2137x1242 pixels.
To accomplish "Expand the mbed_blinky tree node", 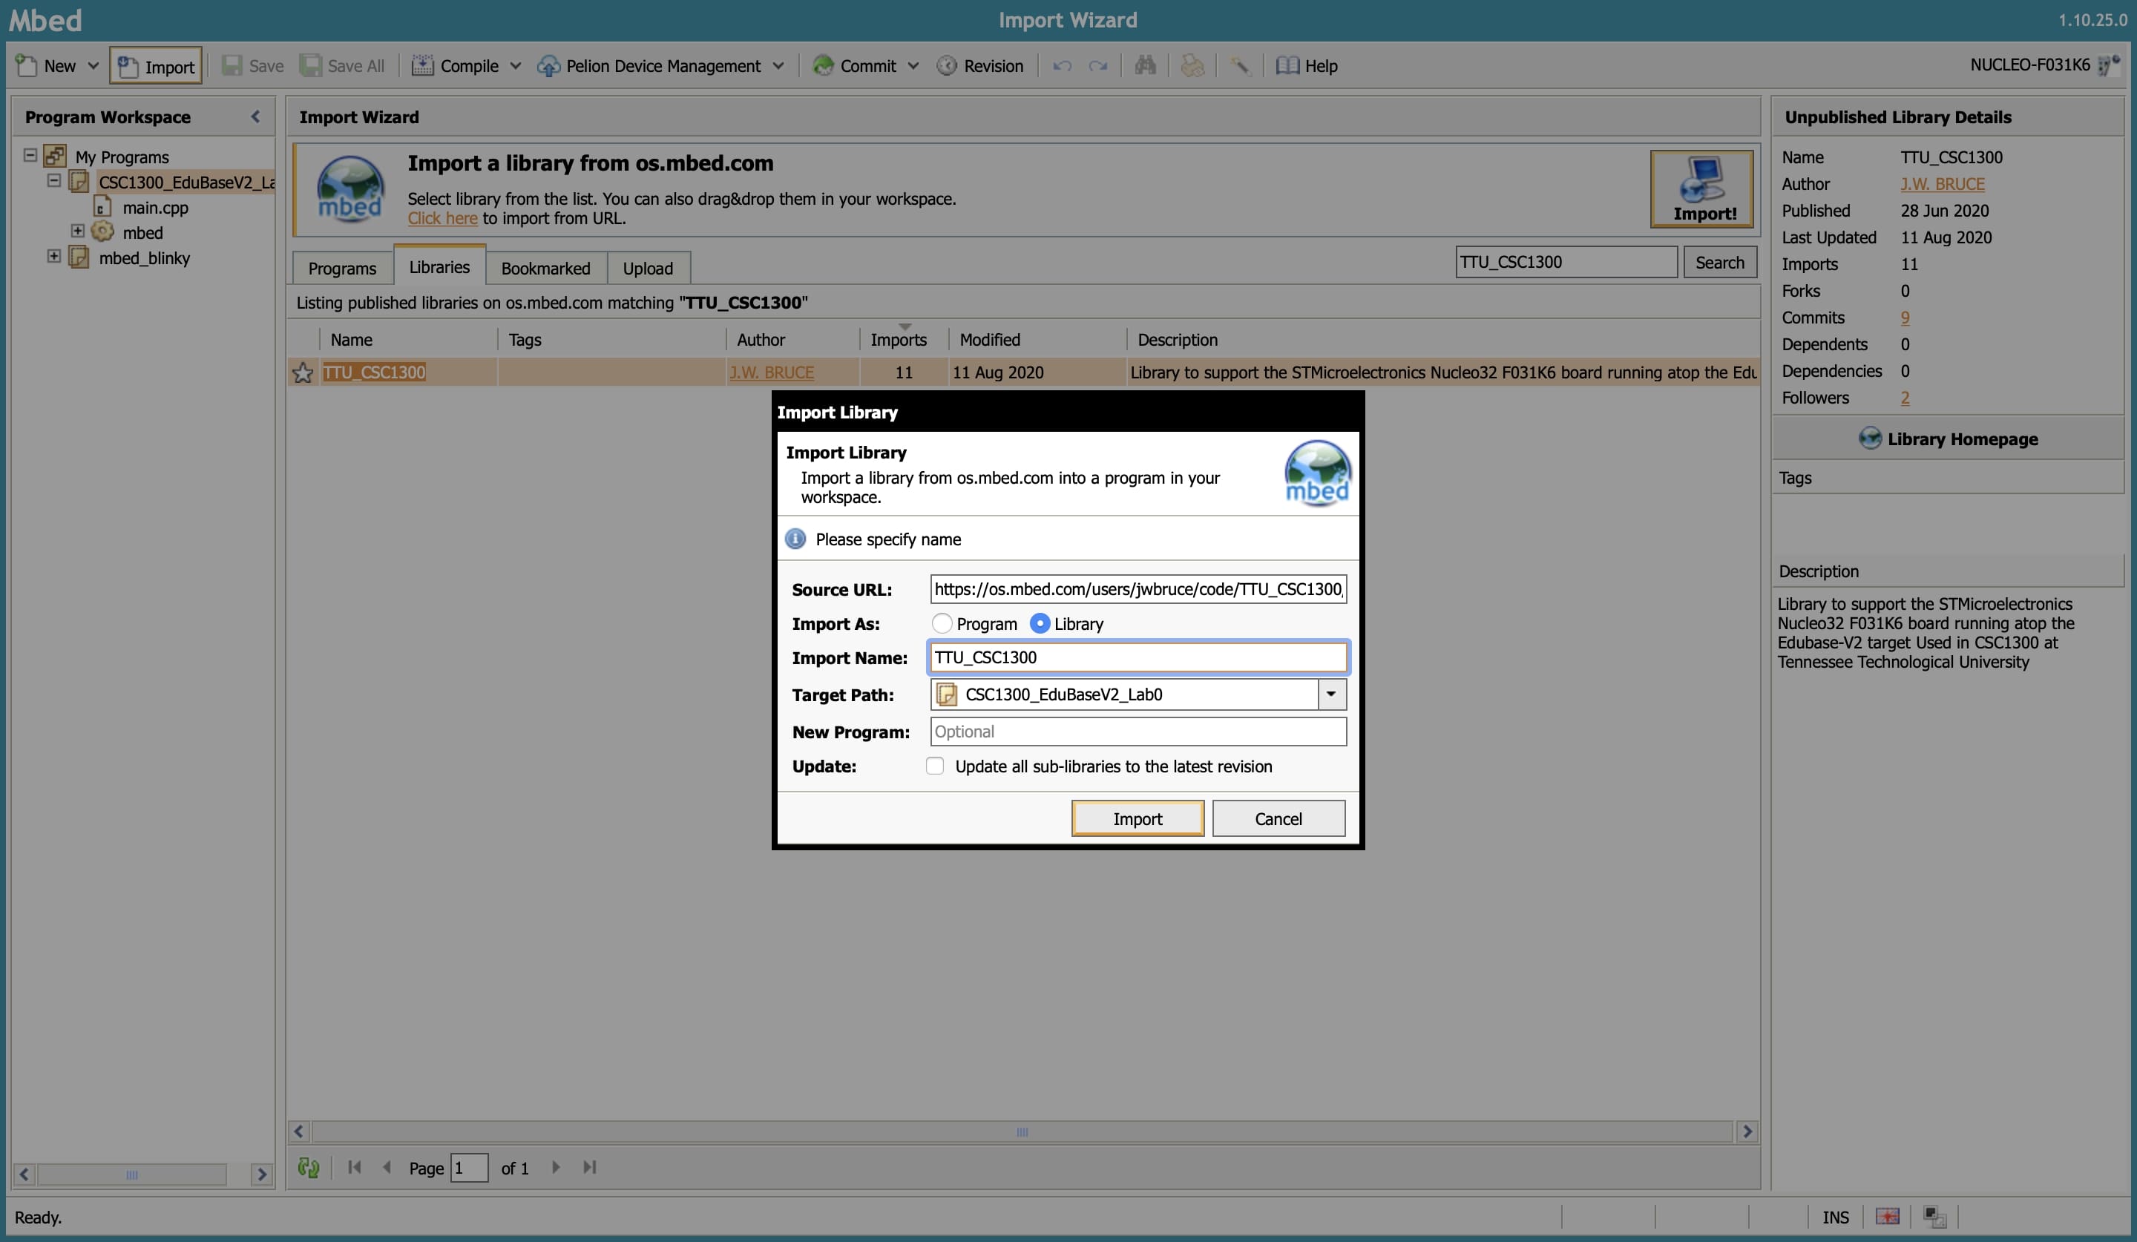I will coord(53,256).
